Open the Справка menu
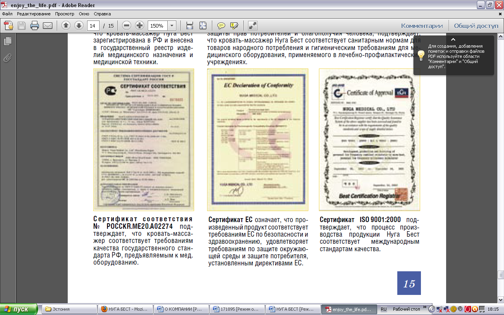The height and width of the screenshot is (315, 504). 102,13
